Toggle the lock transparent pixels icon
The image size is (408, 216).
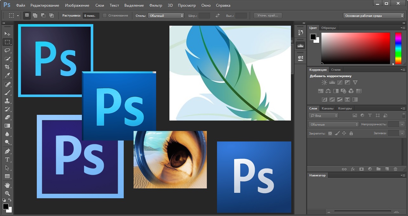point(330,134)
